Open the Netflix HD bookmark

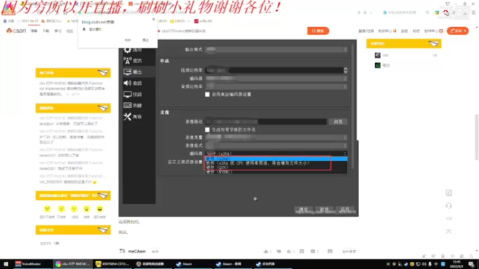click(203, 21)
